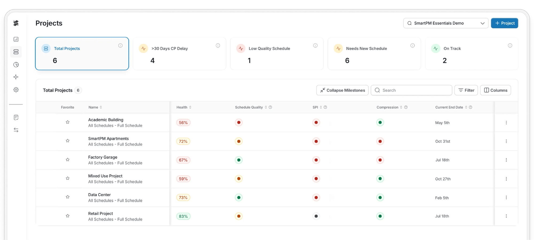Favorite the Academic Building project

[x=68, y=122]
